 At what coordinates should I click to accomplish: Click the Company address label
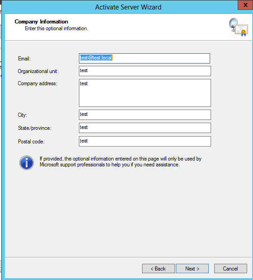pyautogui.click(x=37, y=83)
